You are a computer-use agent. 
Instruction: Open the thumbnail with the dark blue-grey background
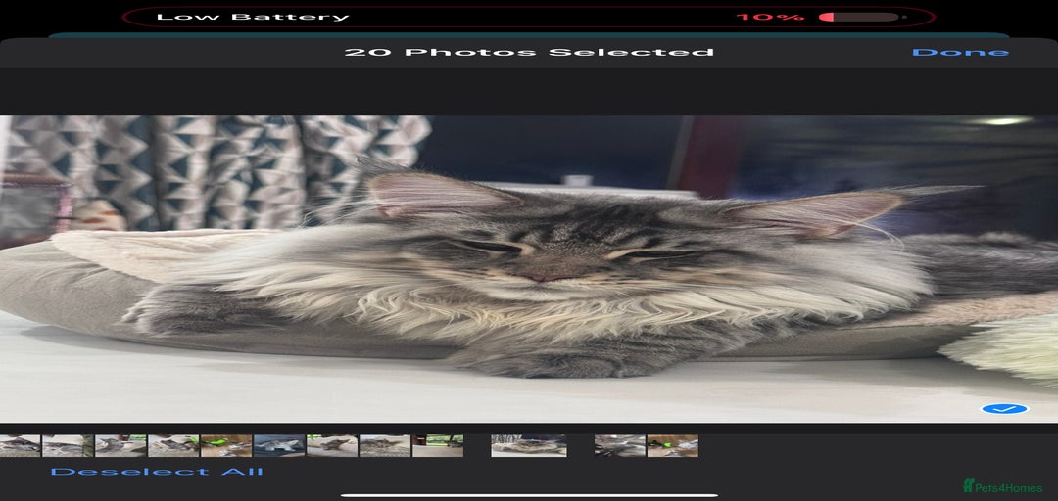[279, 445]
